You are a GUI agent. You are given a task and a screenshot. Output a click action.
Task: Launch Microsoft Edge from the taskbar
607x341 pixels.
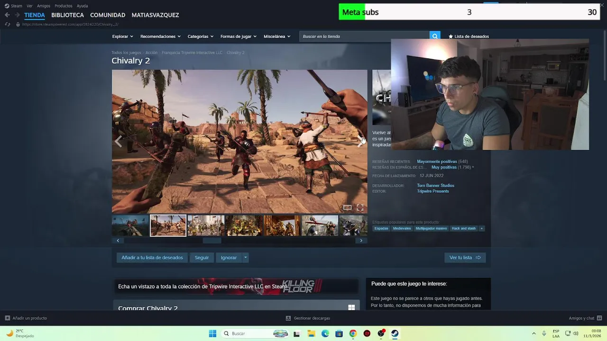point(325,333)
